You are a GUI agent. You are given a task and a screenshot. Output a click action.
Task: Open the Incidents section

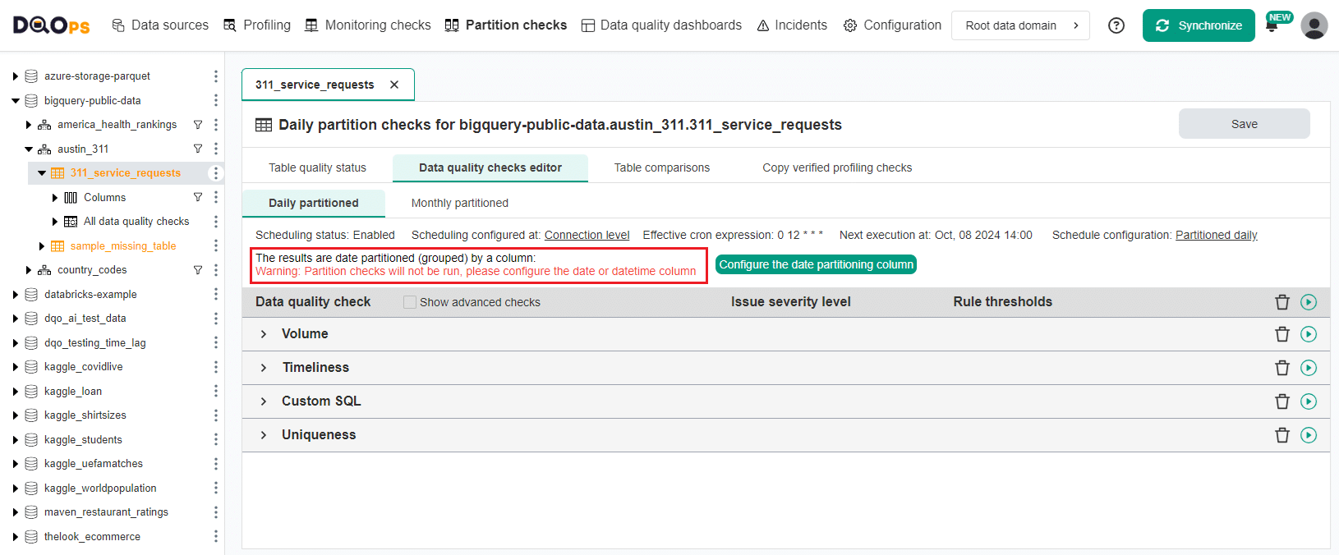pos(792,25)
